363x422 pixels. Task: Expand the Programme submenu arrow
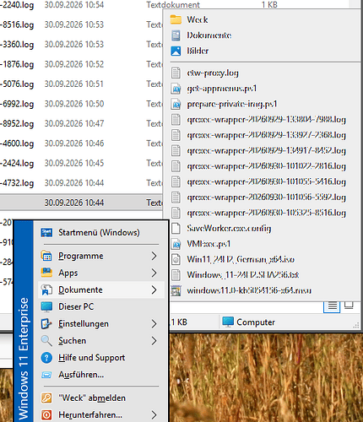pyautogui.click(x=154, y=256)
